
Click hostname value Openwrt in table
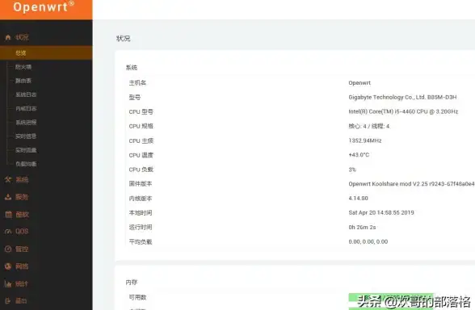(359, 83)
